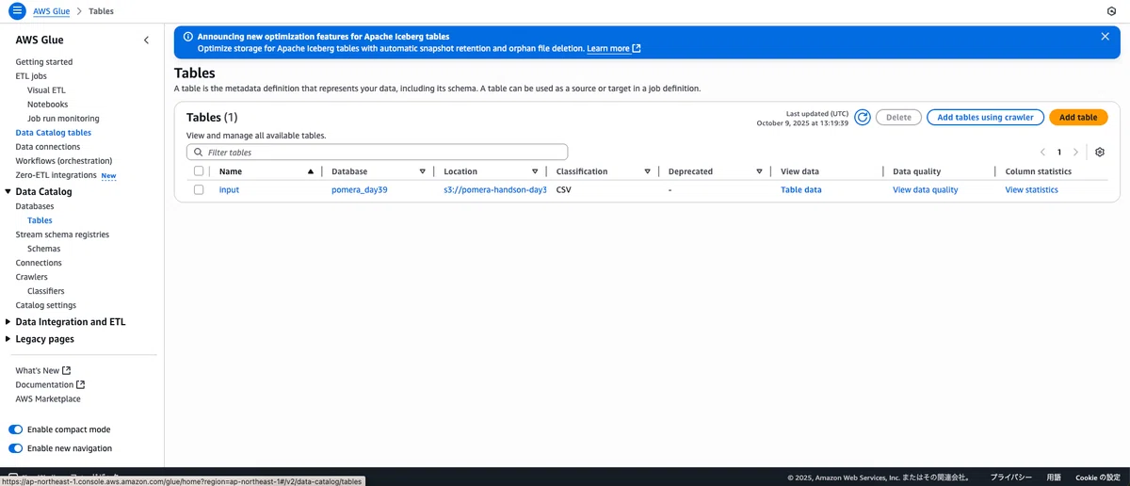Open table preferences gear icon
The height and width of the screenshot is (486, 1130).
1099,152
